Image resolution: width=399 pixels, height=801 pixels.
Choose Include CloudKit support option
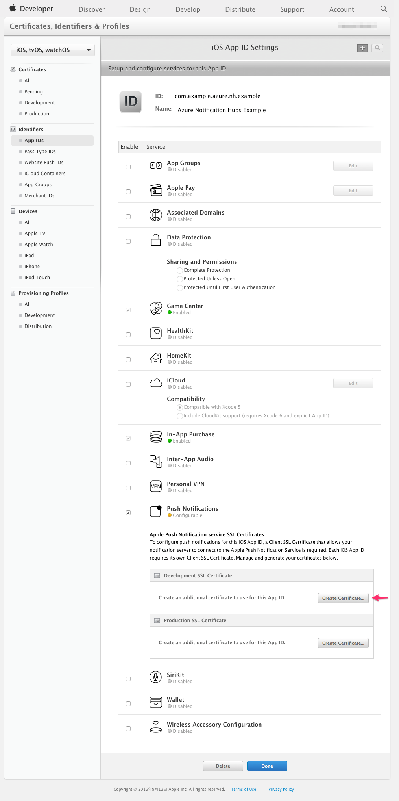coord(180,416)
